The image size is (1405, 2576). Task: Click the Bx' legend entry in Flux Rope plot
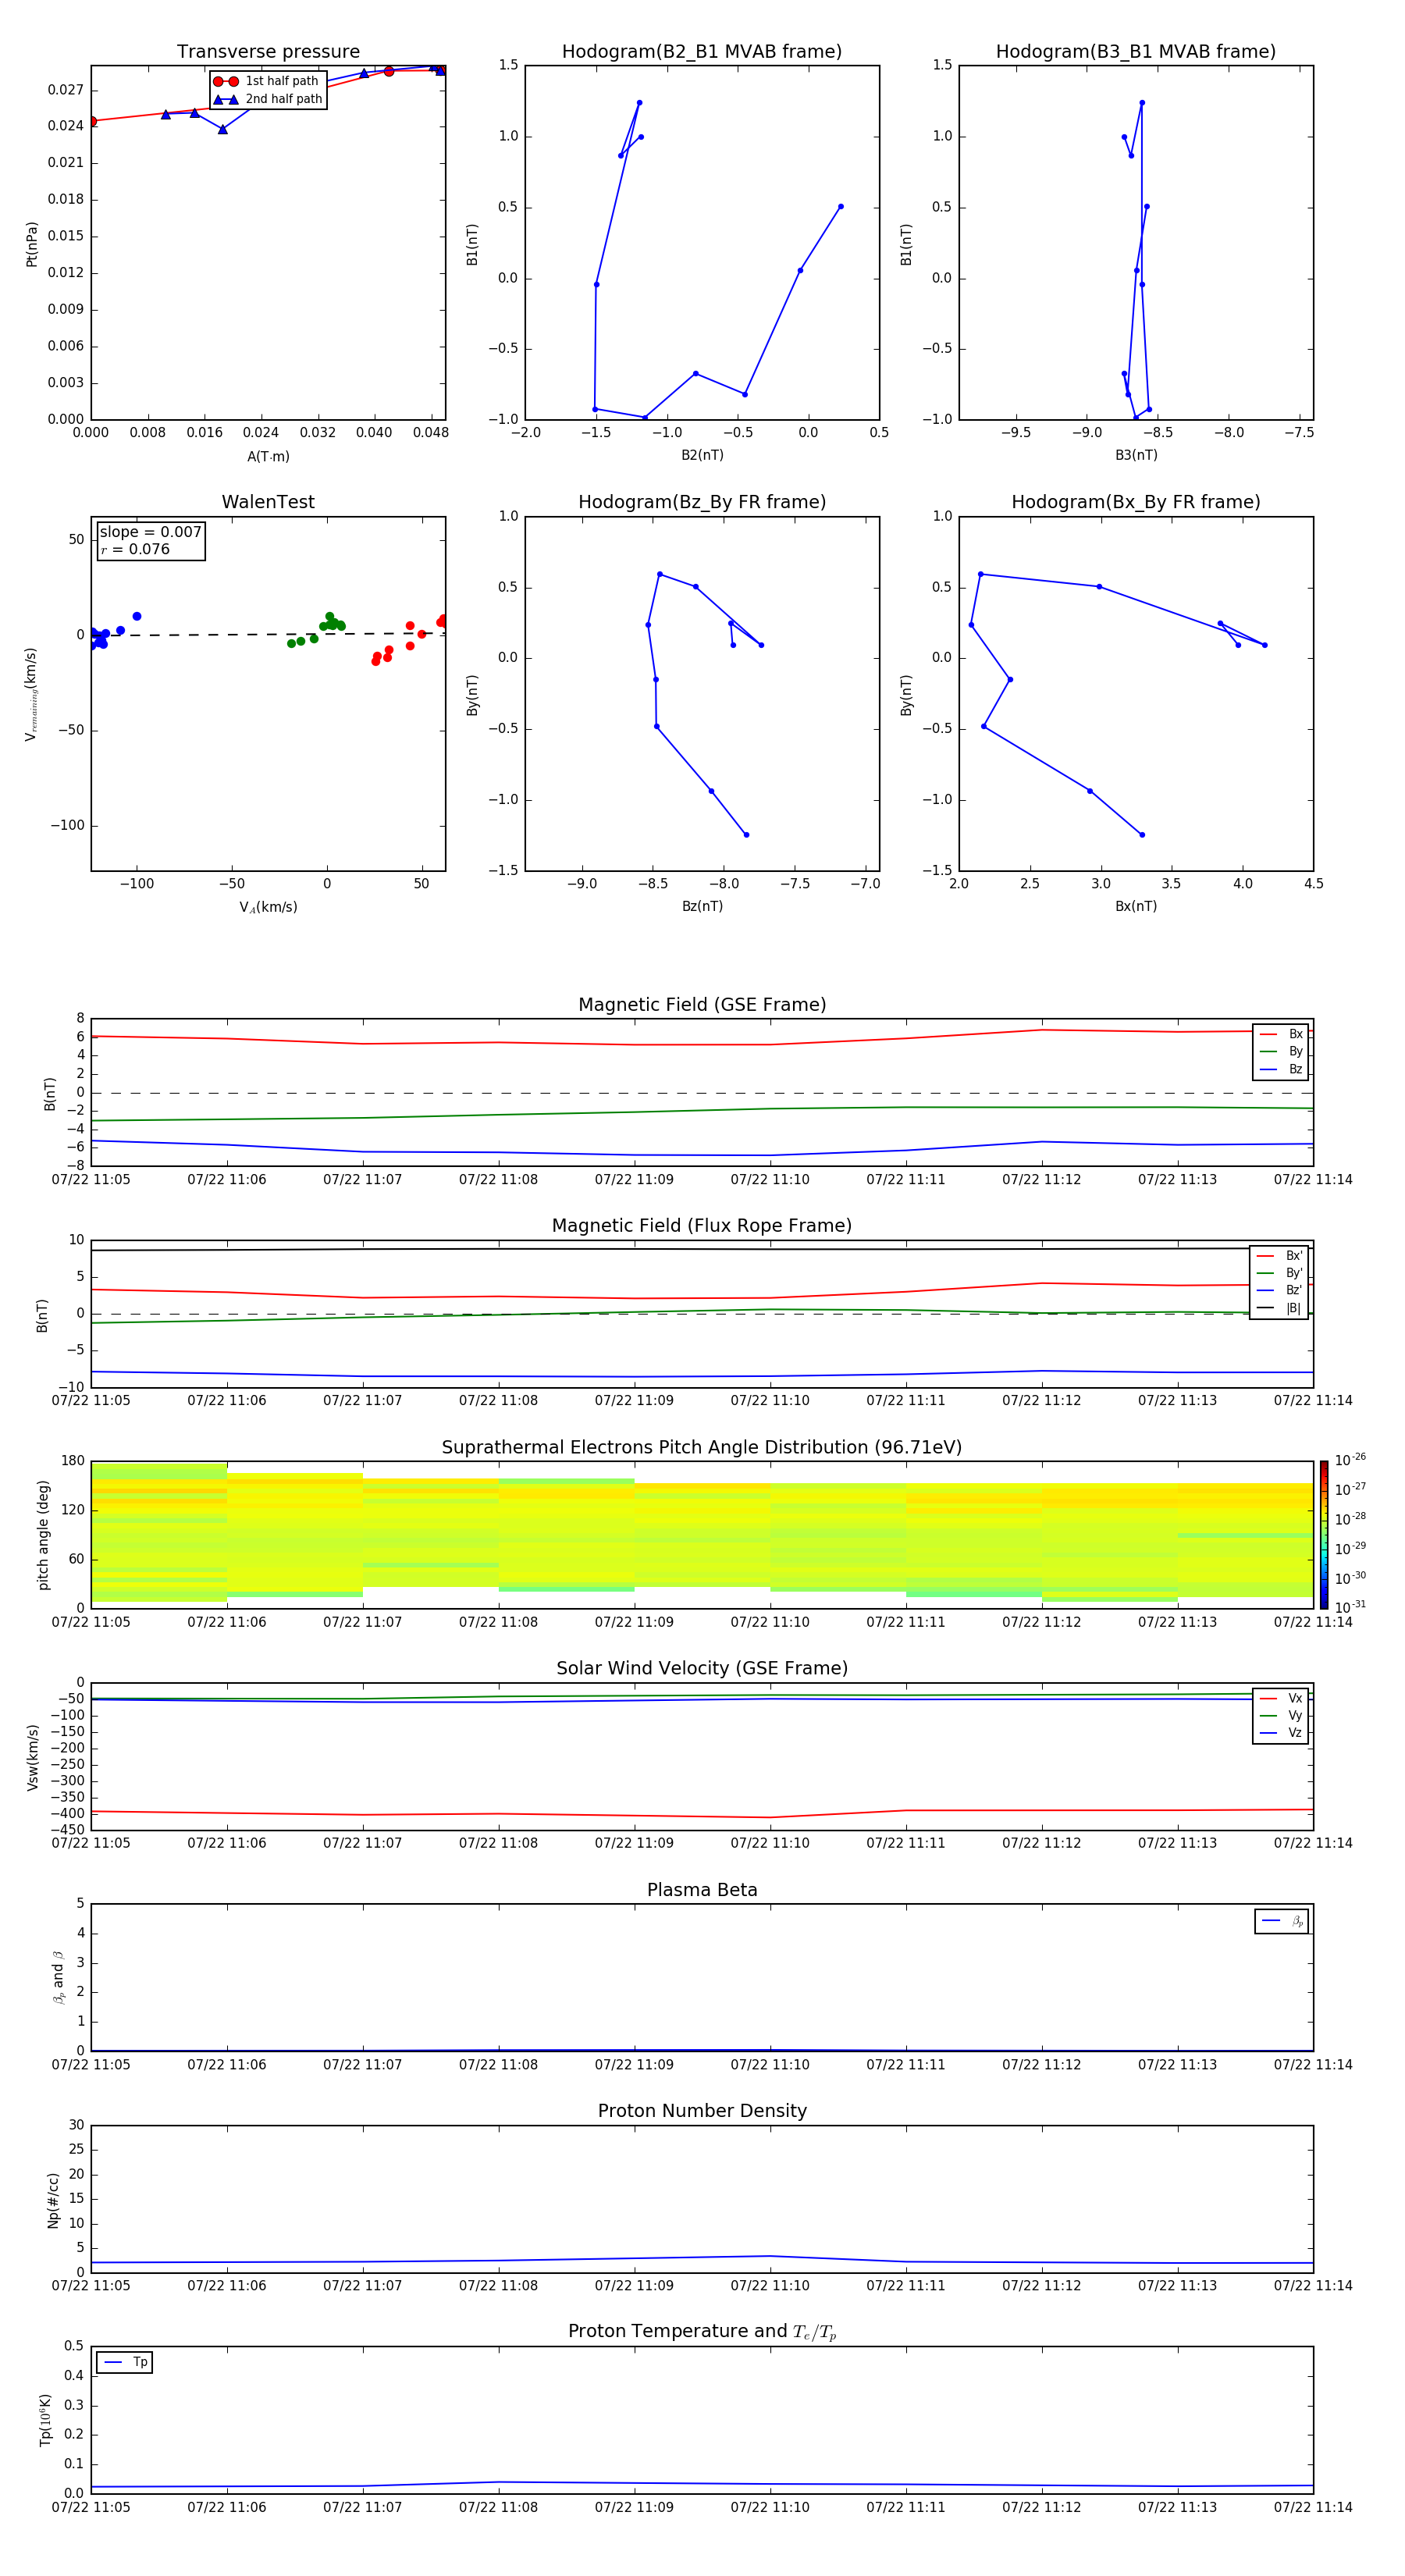click(x=1279, y=1256)
